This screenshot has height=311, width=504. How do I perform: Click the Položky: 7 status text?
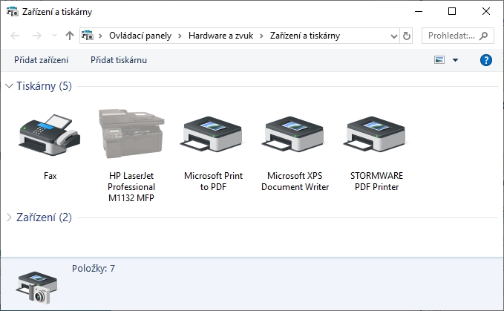coord(94,268)
